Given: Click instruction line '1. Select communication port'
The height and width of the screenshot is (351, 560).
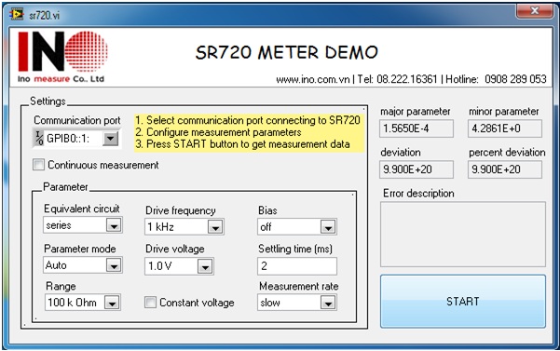Looking at the screenshot, I should coord(248,120).
